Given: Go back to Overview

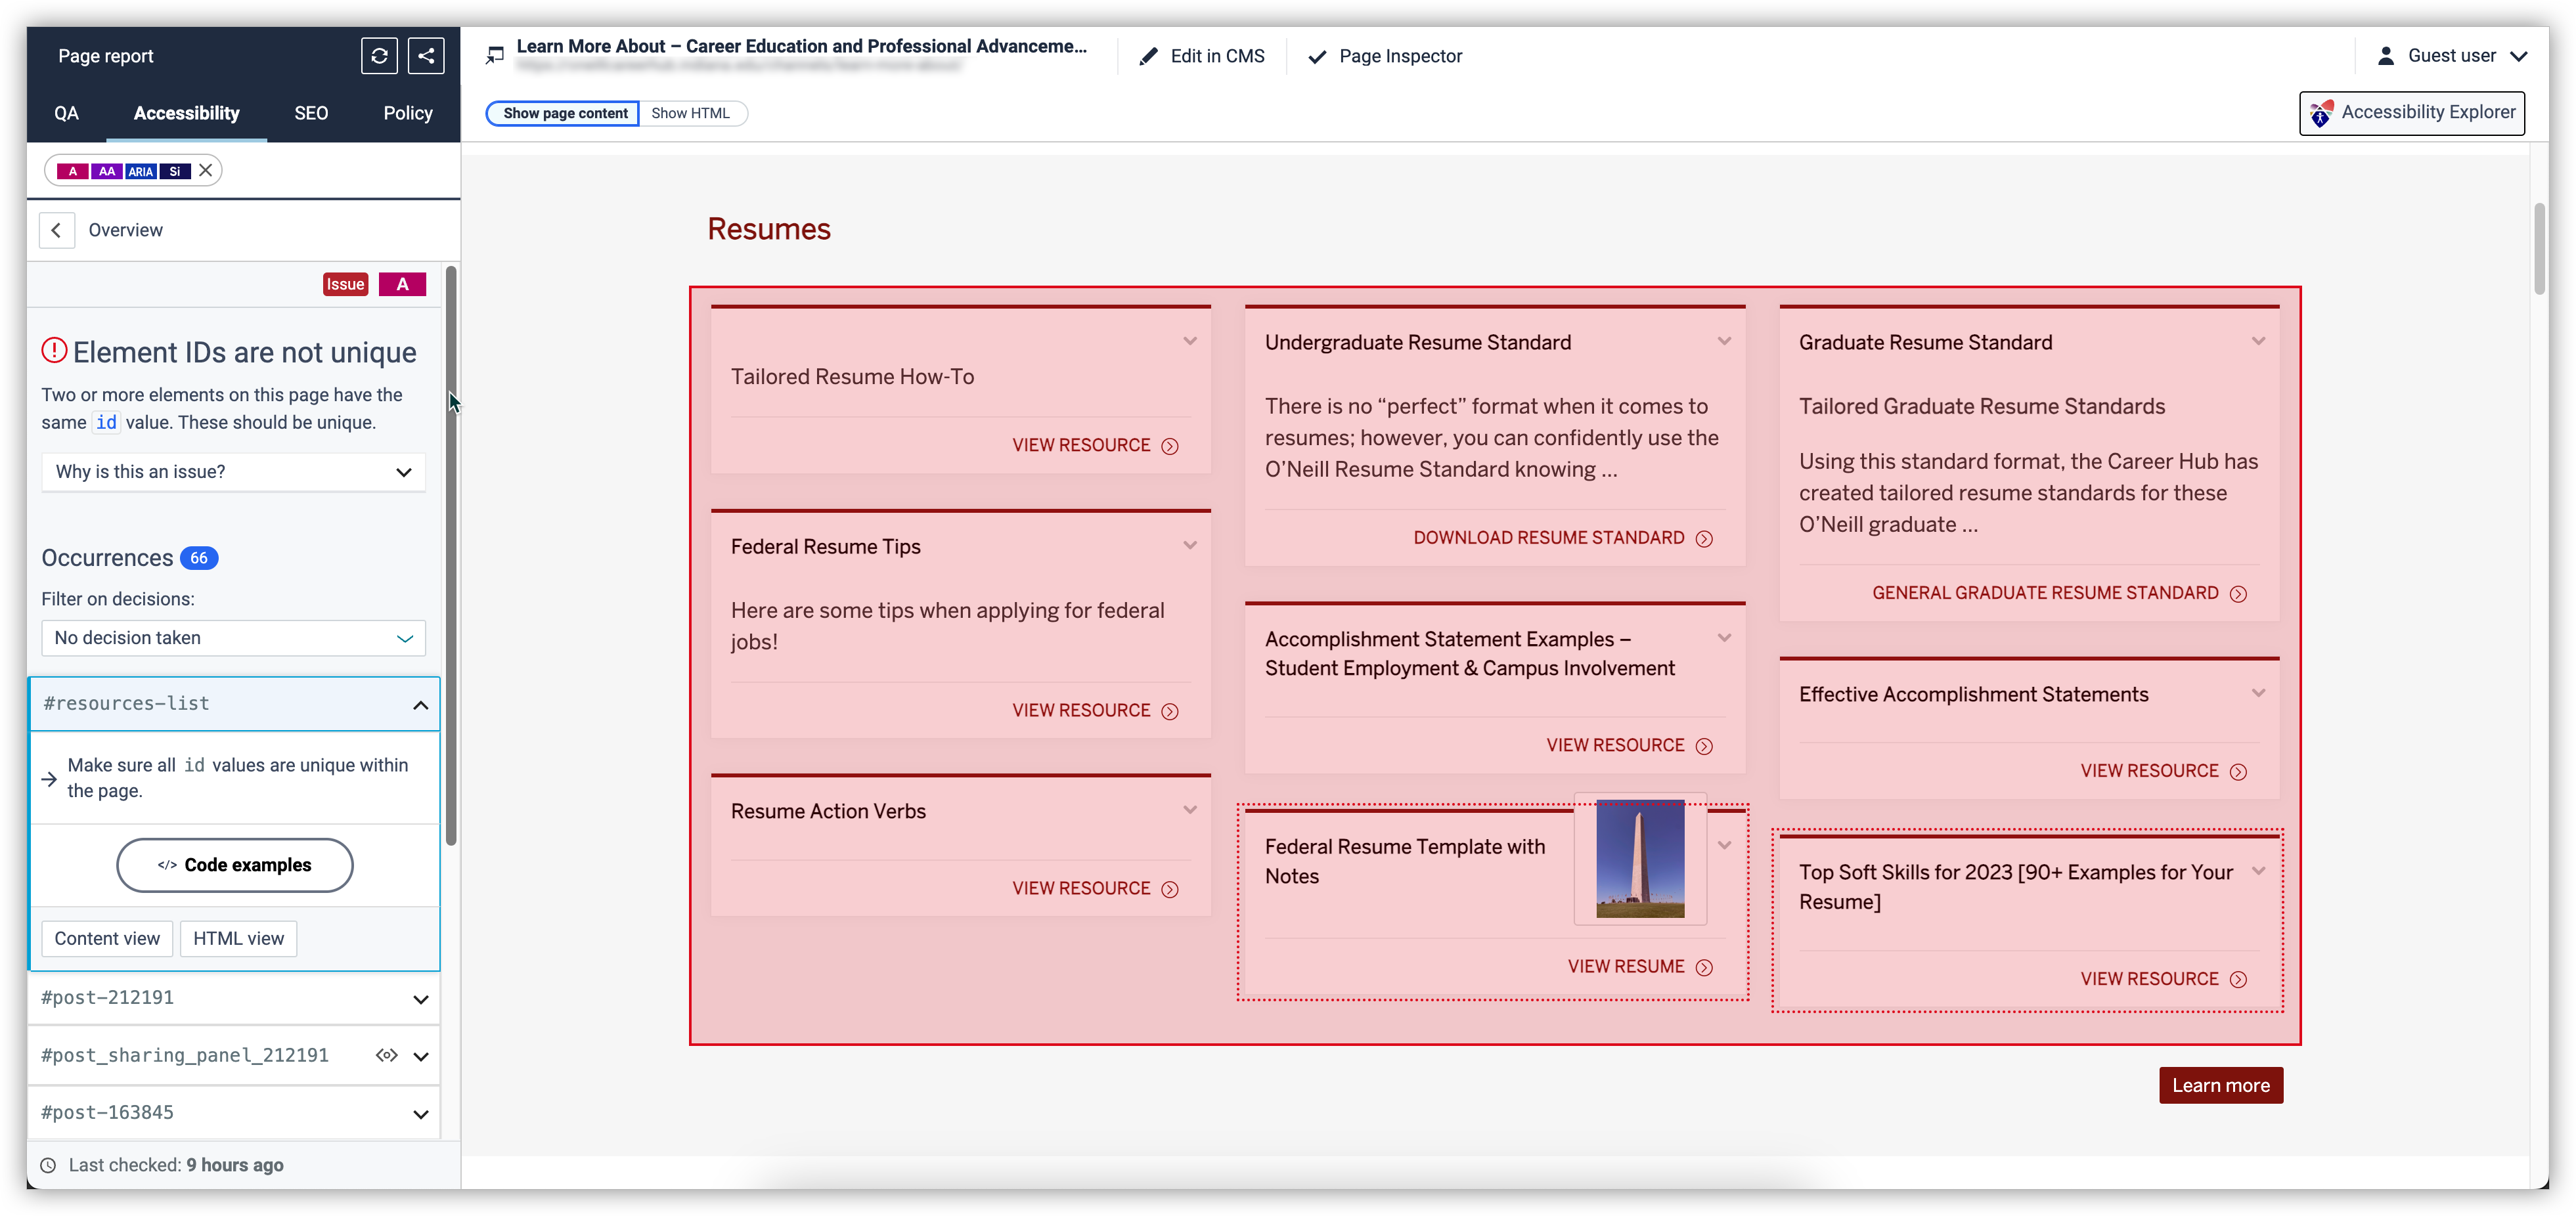Looking at the screenshot, I should tap(57, 230).
